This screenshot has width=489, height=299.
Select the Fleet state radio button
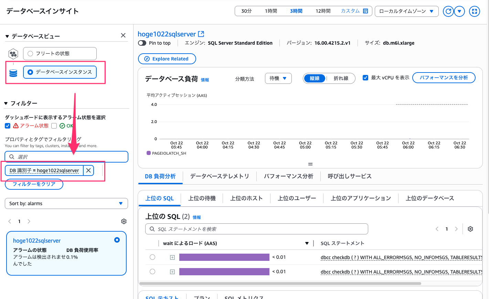tap(30, 54)
